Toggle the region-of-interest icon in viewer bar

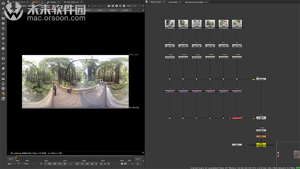click(117, 6)
